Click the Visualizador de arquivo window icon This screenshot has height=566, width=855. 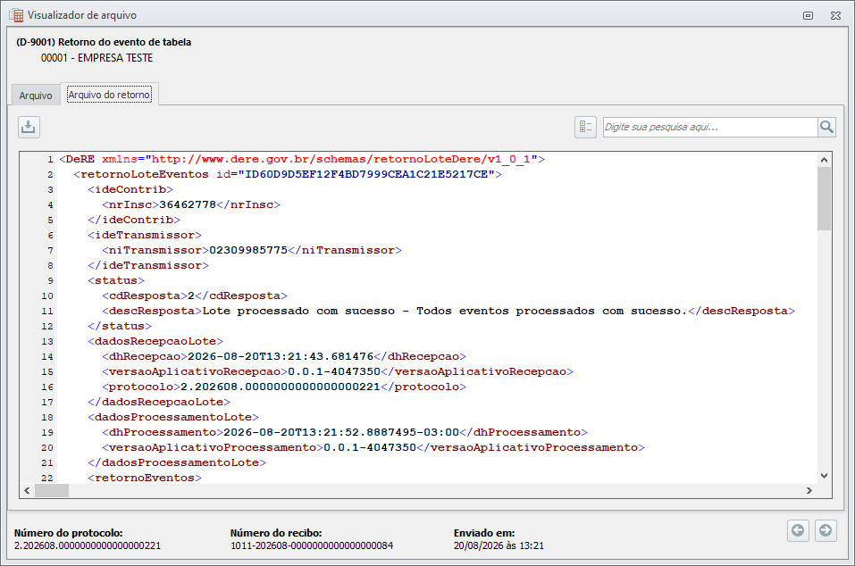(x=16, y=15)
